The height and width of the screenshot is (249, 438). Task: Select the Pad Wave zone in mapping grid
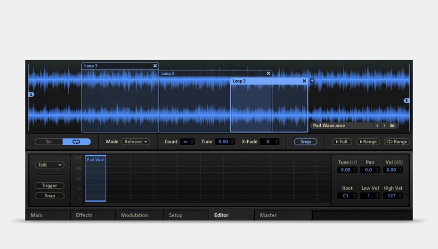tap(95, 179)
